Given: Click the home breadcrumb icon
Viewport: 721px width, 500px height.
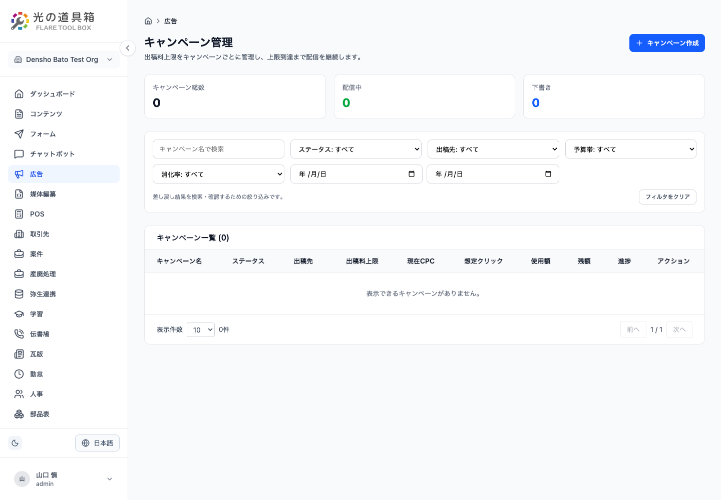Looking at the screenshot, I should coord(148,21).
